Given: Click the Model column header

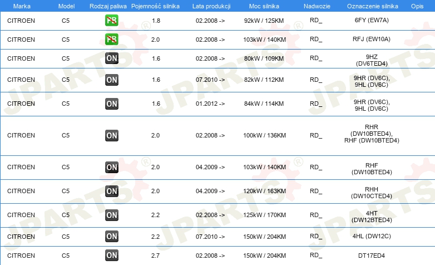Looking at the screenshot, I should pyautogui.click(x=66, y=6).
